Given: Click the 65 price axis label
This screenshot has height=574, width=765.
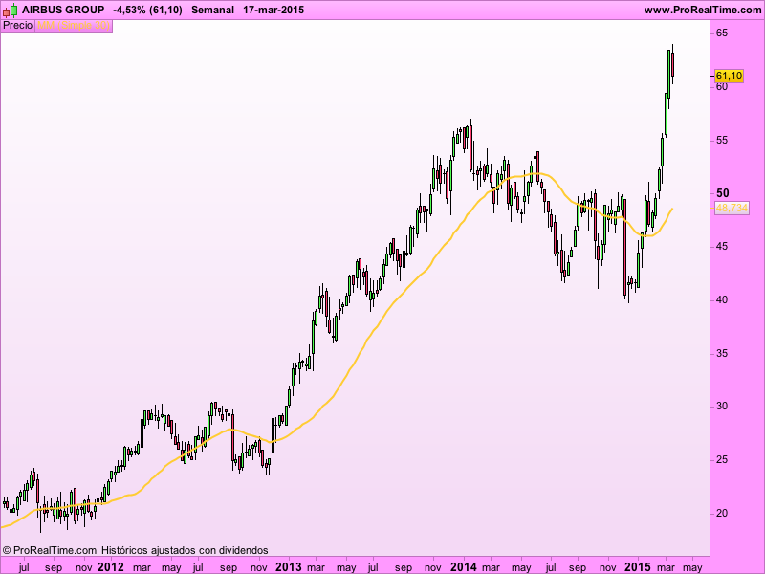Looking at the screenshot, I should (x=722, y=33).
